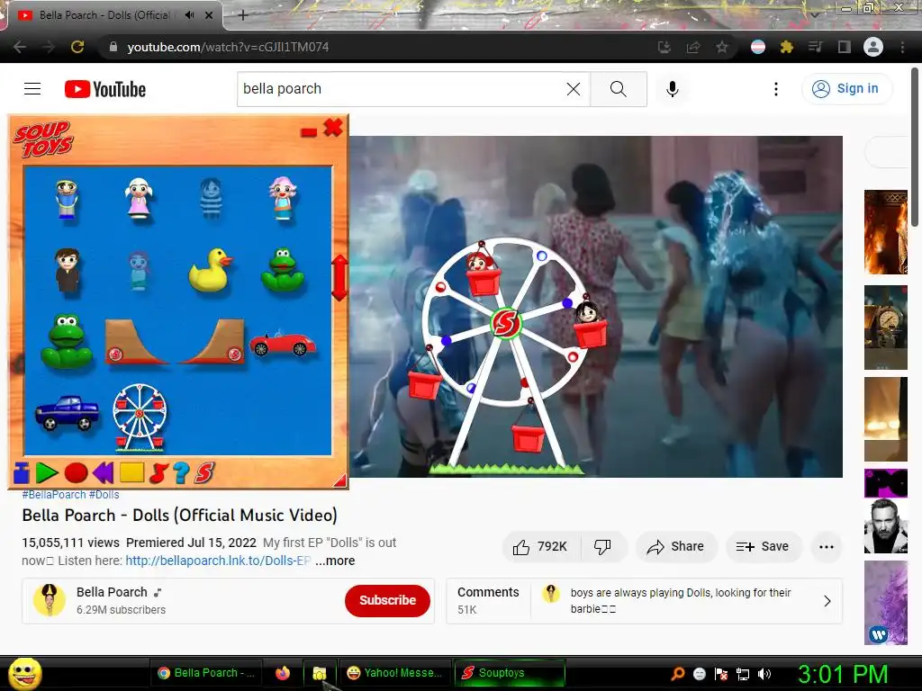
Task: Pick the blue pickup truck toy
Action: click(x=67, y=412)
